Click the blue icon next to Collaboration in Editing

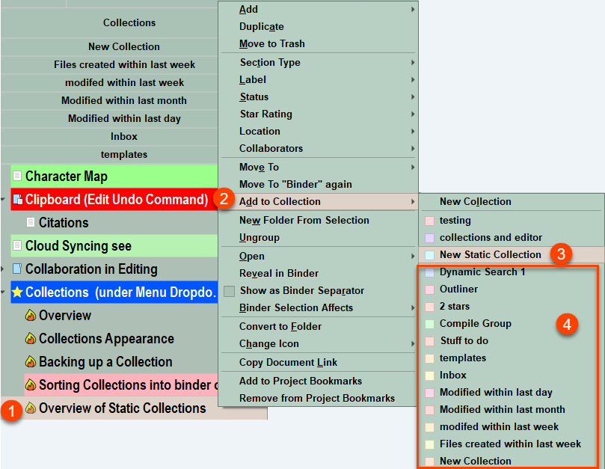coord(17,269)
